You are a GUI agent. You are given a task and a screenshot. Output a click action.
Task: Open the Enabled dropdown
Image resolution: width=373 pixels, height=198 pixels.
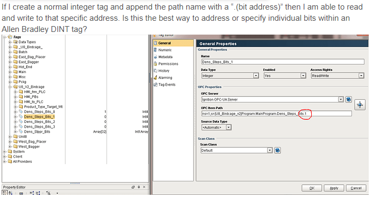[303, 76]
